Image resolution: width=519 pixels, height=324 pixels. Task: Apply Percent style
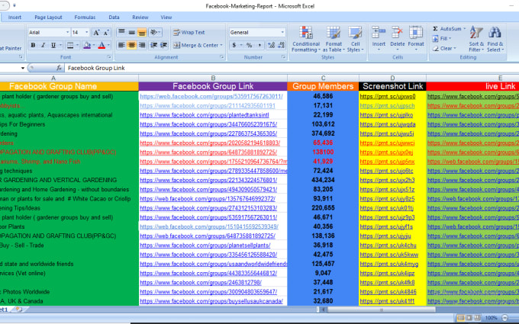[x=249, y=45]
